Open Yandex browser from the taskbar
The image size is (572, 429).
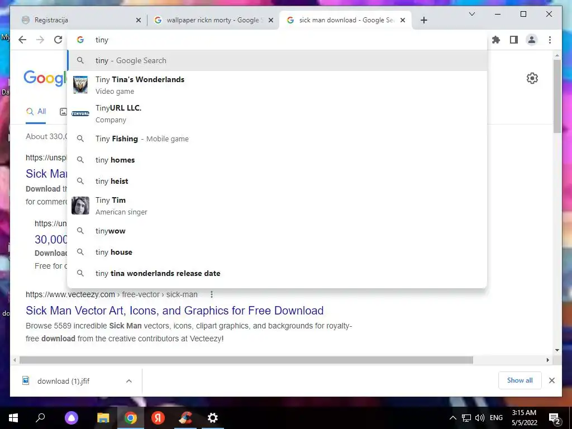(158, 418)
